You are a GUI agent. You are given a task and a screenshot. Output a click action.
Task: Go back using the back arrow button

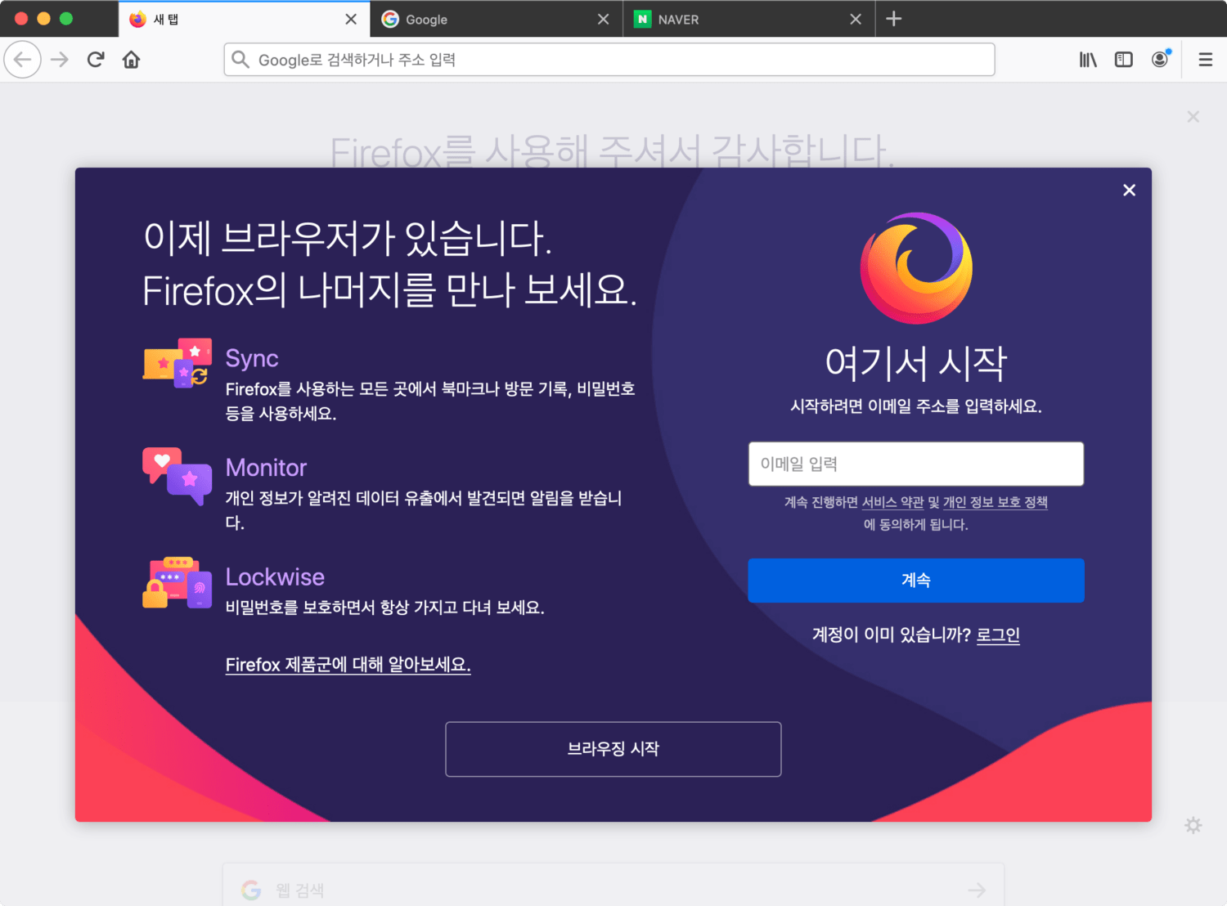(x=23, y=60)
